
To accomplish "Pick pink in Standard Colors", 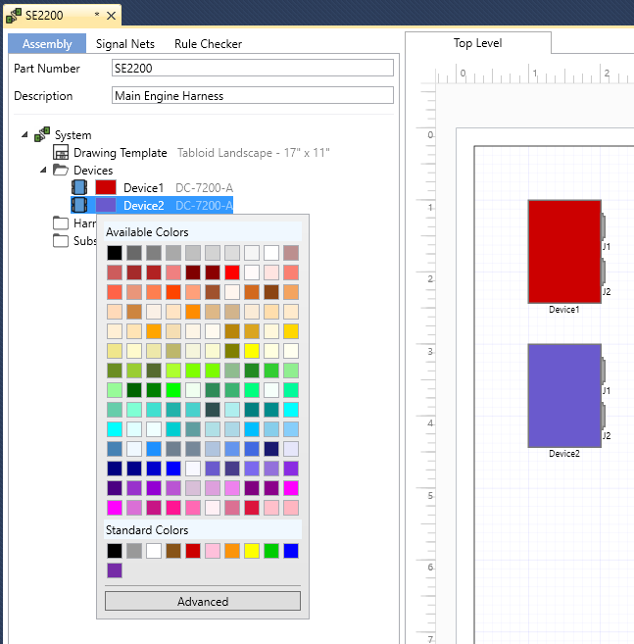I will pyautogui.click(x=213, y=551).
